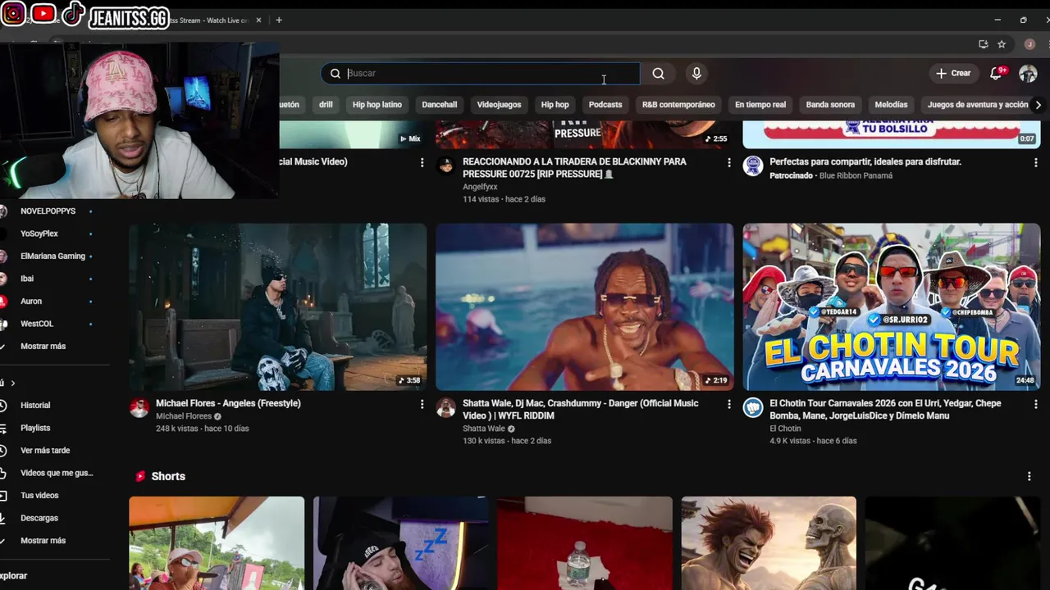Select the Podcasts chip
Viewport: 1050px width, 590px height.
[605, 105]
